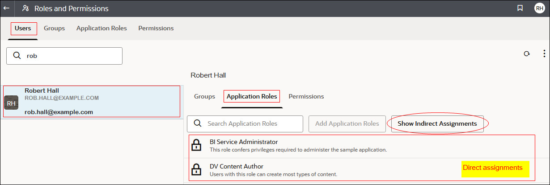
Task: Open the vertical three-dot options menu
Action: coord(544,54)
